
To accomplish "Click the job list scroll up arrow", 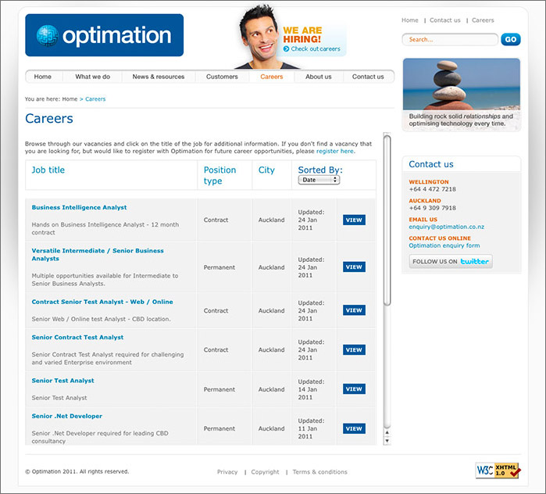I will pyautogui.click(x=387, y=432).
